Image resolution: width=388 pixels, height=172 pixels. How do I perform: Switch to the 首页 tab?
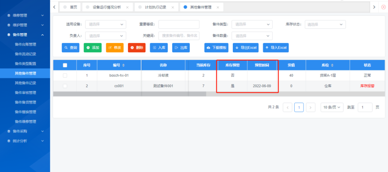tap(70, 7)
